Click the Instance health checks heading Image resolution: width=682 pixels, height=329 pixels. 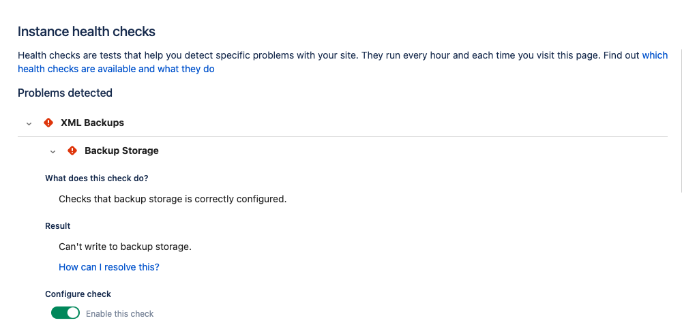87,31
